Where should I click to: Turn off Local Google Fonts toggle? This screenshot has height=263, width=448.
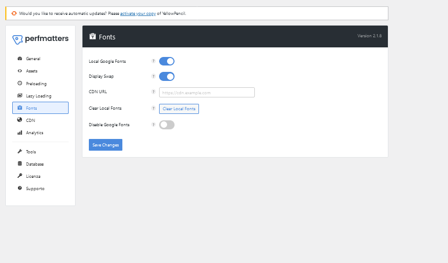pyautogui.click(x=167, y=61)
